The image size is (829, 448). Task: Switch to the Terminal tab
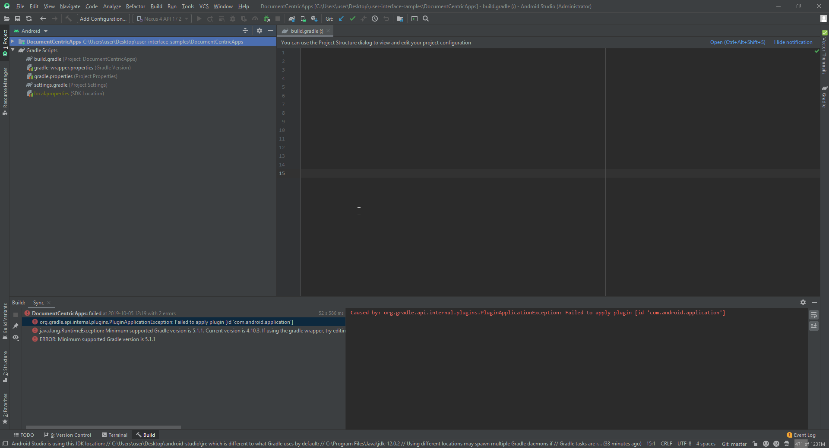114,435
